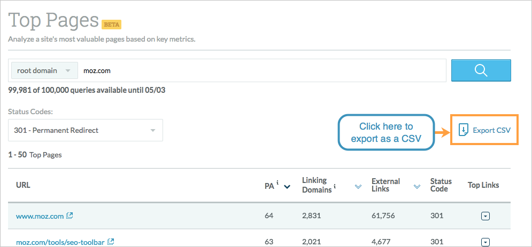
Task: Open the 301 - Permanent Redirect status dropdown
Action: coord(86,130)
